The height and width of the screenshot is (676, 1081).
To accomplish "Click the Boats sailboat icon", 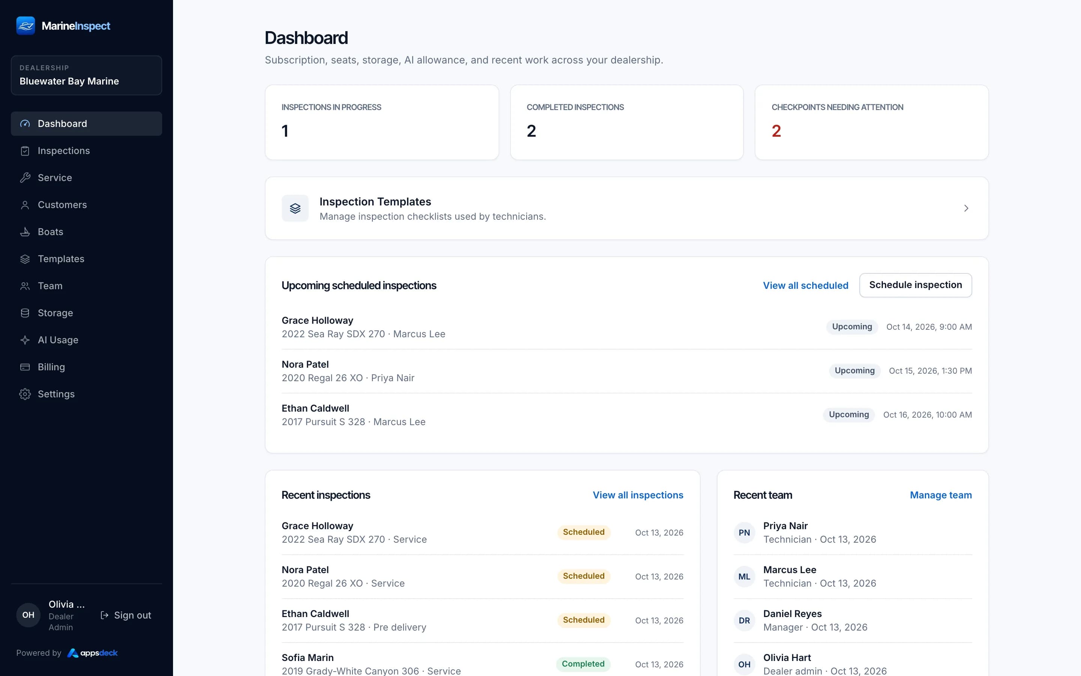I will point(25,232).
